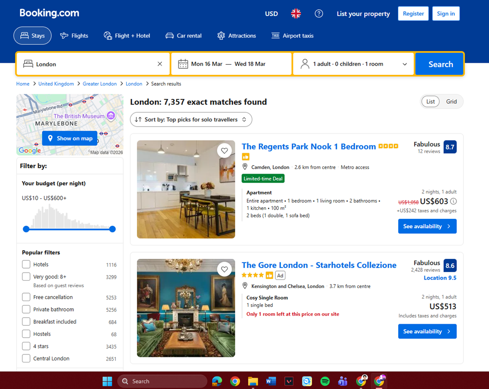Screen dimensions: 489x389
Task: Click the 8.7 review score badge
Action: coord(450,147)
